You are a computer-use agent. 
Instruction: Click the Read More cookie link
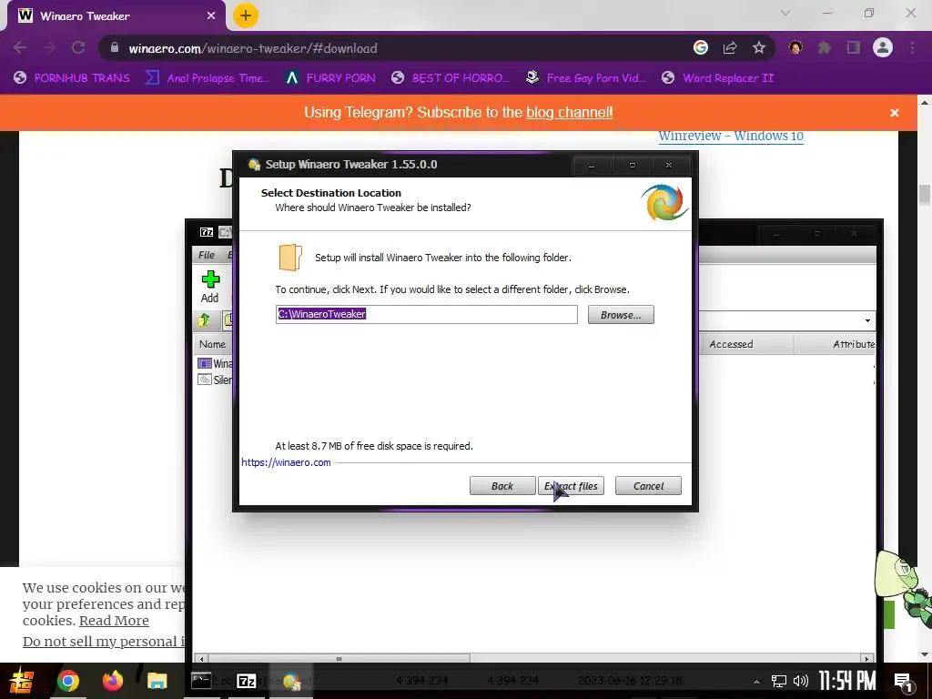tap(114, 621)
